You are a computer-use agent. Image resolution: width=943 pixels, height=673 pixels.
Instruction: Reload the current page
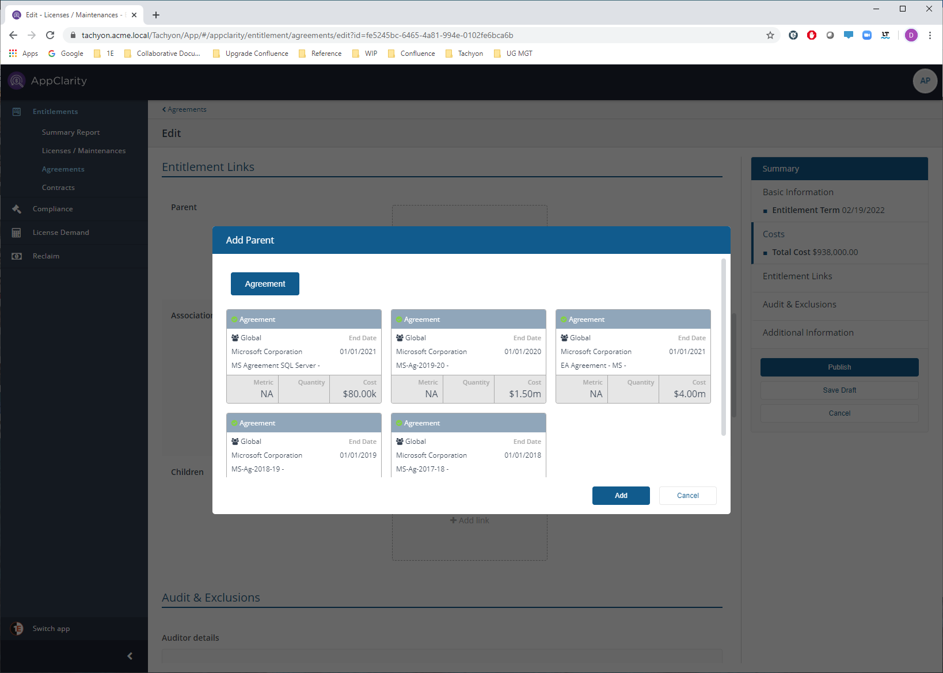[50, 35]
